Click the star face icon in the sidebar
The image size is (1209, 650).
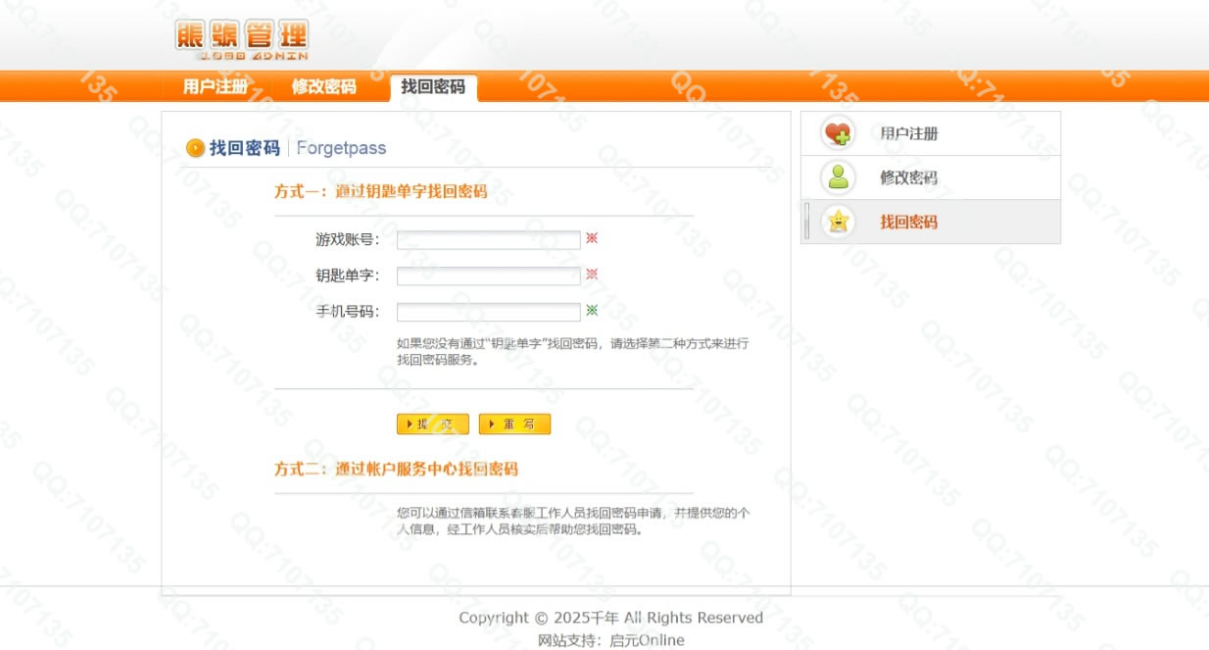coord(838,222)
